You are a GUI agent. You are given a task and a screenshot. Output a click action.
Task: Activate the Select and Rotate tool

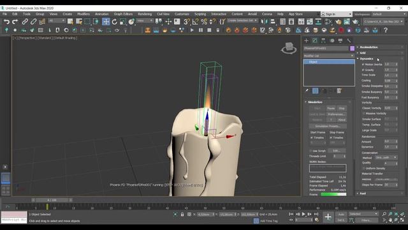[x=115, y=22]
